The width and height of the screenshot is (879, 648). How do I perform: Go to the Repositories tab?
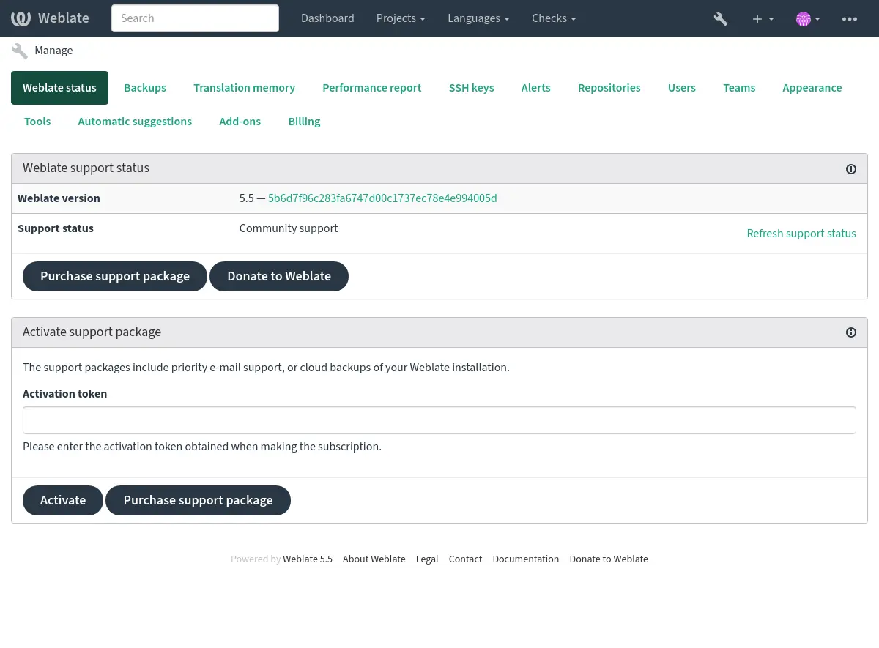[609, 88]
